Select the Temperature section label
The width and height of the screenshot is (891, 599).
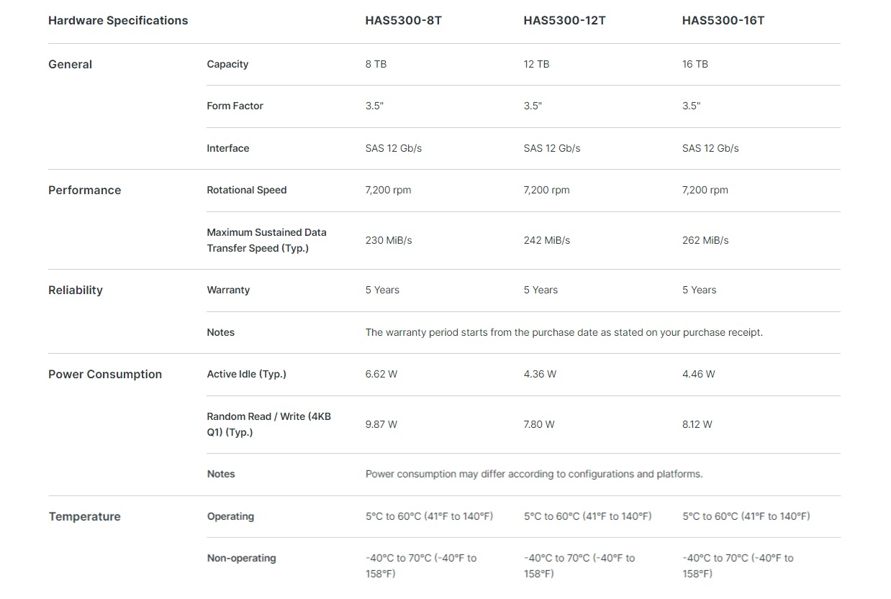(84, 516)
